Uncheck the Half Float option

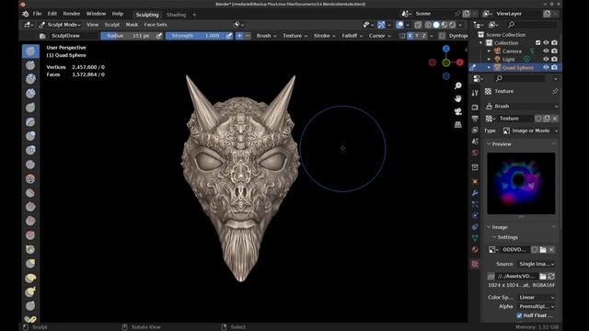click(x=519, y=315)
